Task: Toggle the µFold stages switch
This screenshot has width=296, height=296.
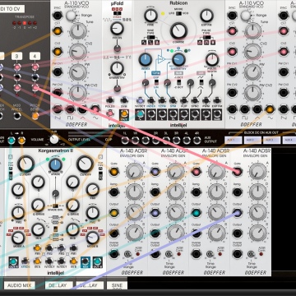Action: (117, 13)
